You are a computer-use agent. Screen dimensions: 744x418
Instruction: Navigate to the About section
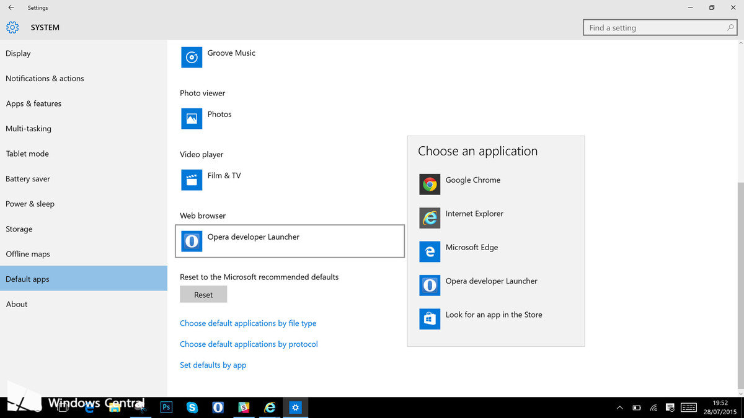point(17,304)
